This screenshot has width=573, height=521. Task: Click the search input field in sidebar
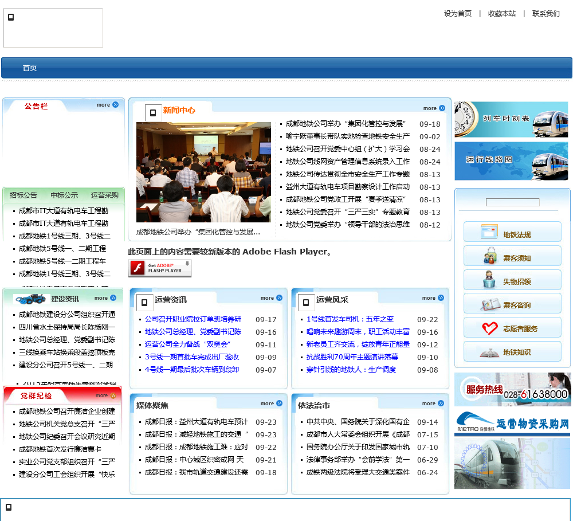(513, 202)
